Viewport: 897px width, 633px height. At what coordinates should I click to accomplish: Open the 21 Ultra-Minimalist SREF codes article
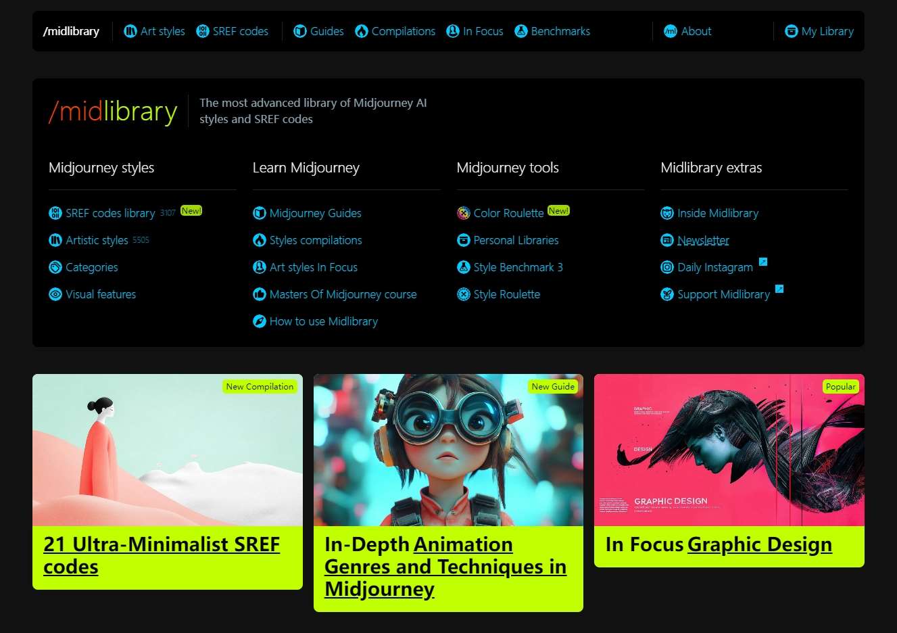click(x=162, y=555)
